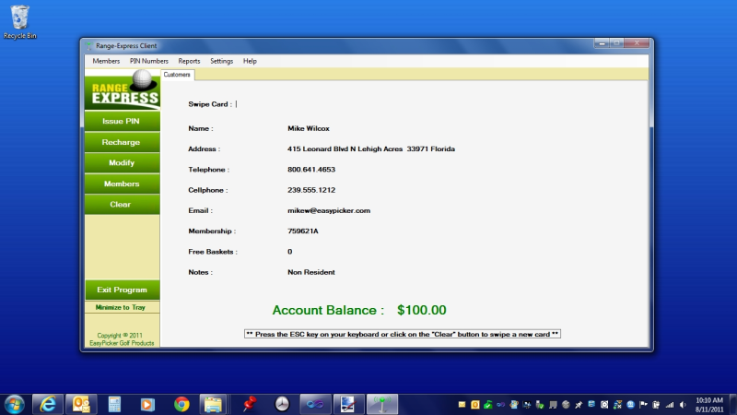Open the Settings menu
Image resolution: width=737 pixels, height=415 pixels.
pyautogui.click(x=221, y=61)
